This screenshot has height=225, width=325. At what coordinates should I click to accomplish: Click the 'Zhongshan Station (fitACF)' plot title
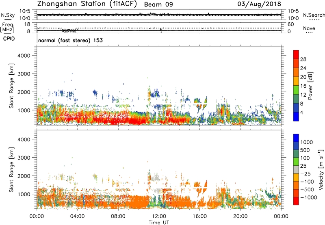pyautogui.click(x=87, y=4)
